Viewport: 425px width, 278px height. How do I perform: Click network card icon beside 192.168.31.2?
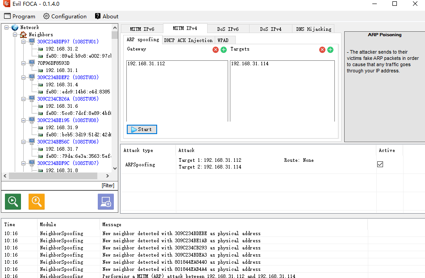(41, 49)
